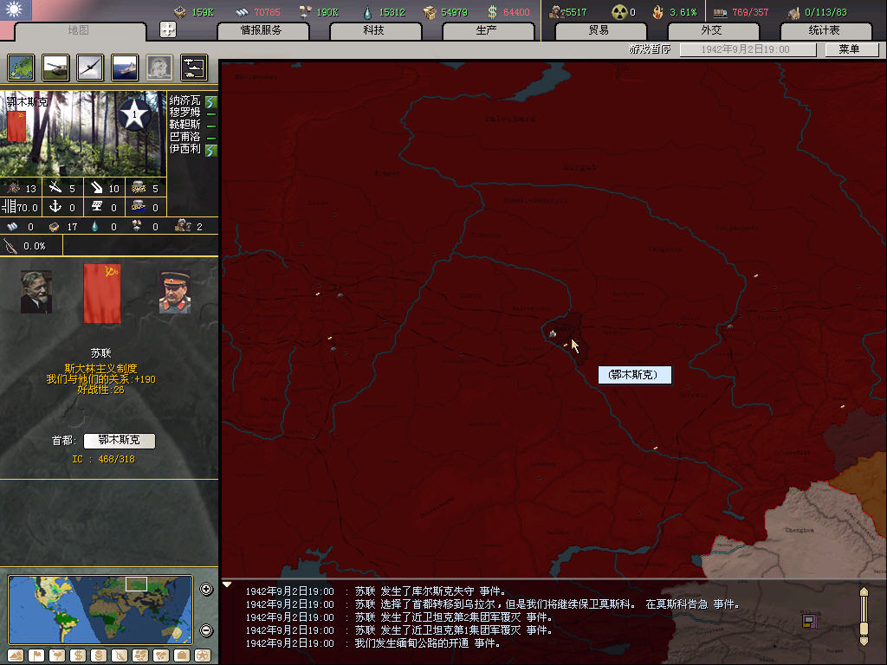Open the combined forces organization icon
The height and width of the screenshot is (665, 887).
(x=194, y=68)
